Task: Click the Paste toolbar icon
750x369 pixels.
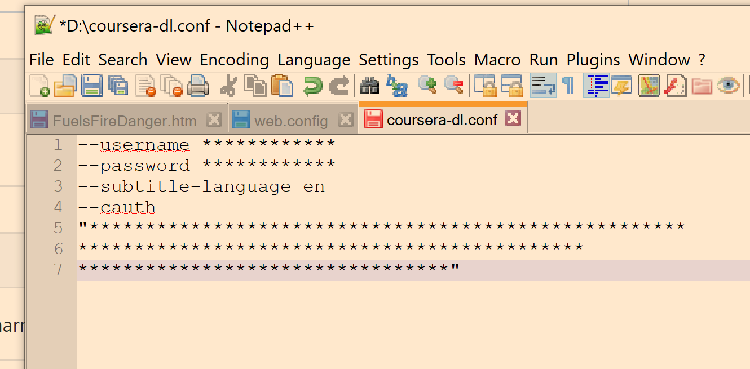Action: pyautogui.click(x=283, y=86)
